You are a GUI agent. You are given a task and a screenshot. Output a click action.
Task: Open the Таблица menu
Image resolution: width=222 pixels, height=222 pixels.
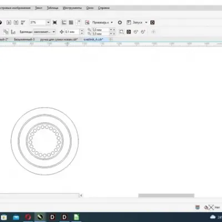53,8
